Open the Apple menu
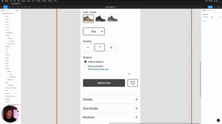This screenshot has height=124, width=222. click(2, 1)
